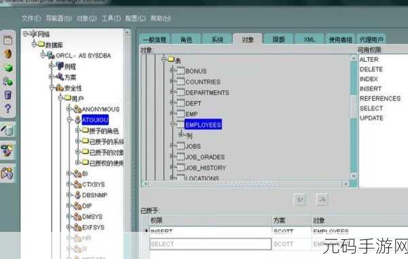Select ALTER in available privileges list
This screenshot has width=408, height=259.
(369, 60)
